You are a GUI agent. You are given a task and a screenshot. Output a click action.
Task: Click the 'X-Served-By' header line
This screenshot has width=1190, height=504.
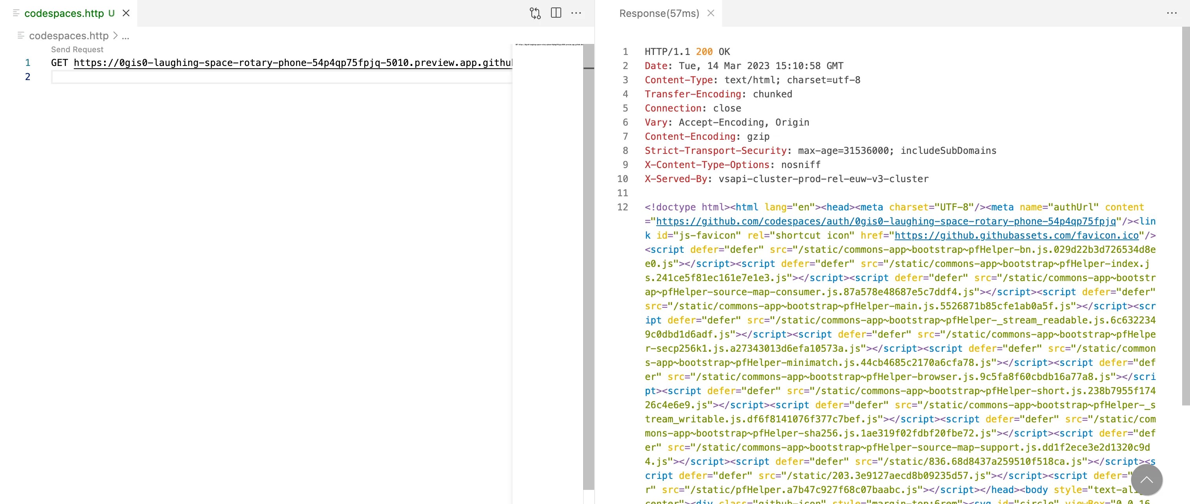(787, 179)
